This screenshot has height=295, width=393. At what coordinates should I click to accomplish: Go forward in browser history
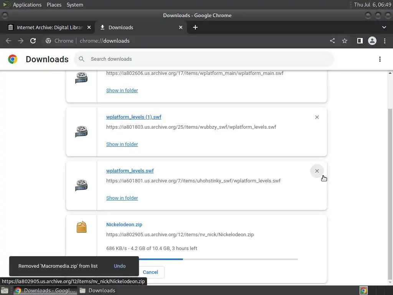21,41
